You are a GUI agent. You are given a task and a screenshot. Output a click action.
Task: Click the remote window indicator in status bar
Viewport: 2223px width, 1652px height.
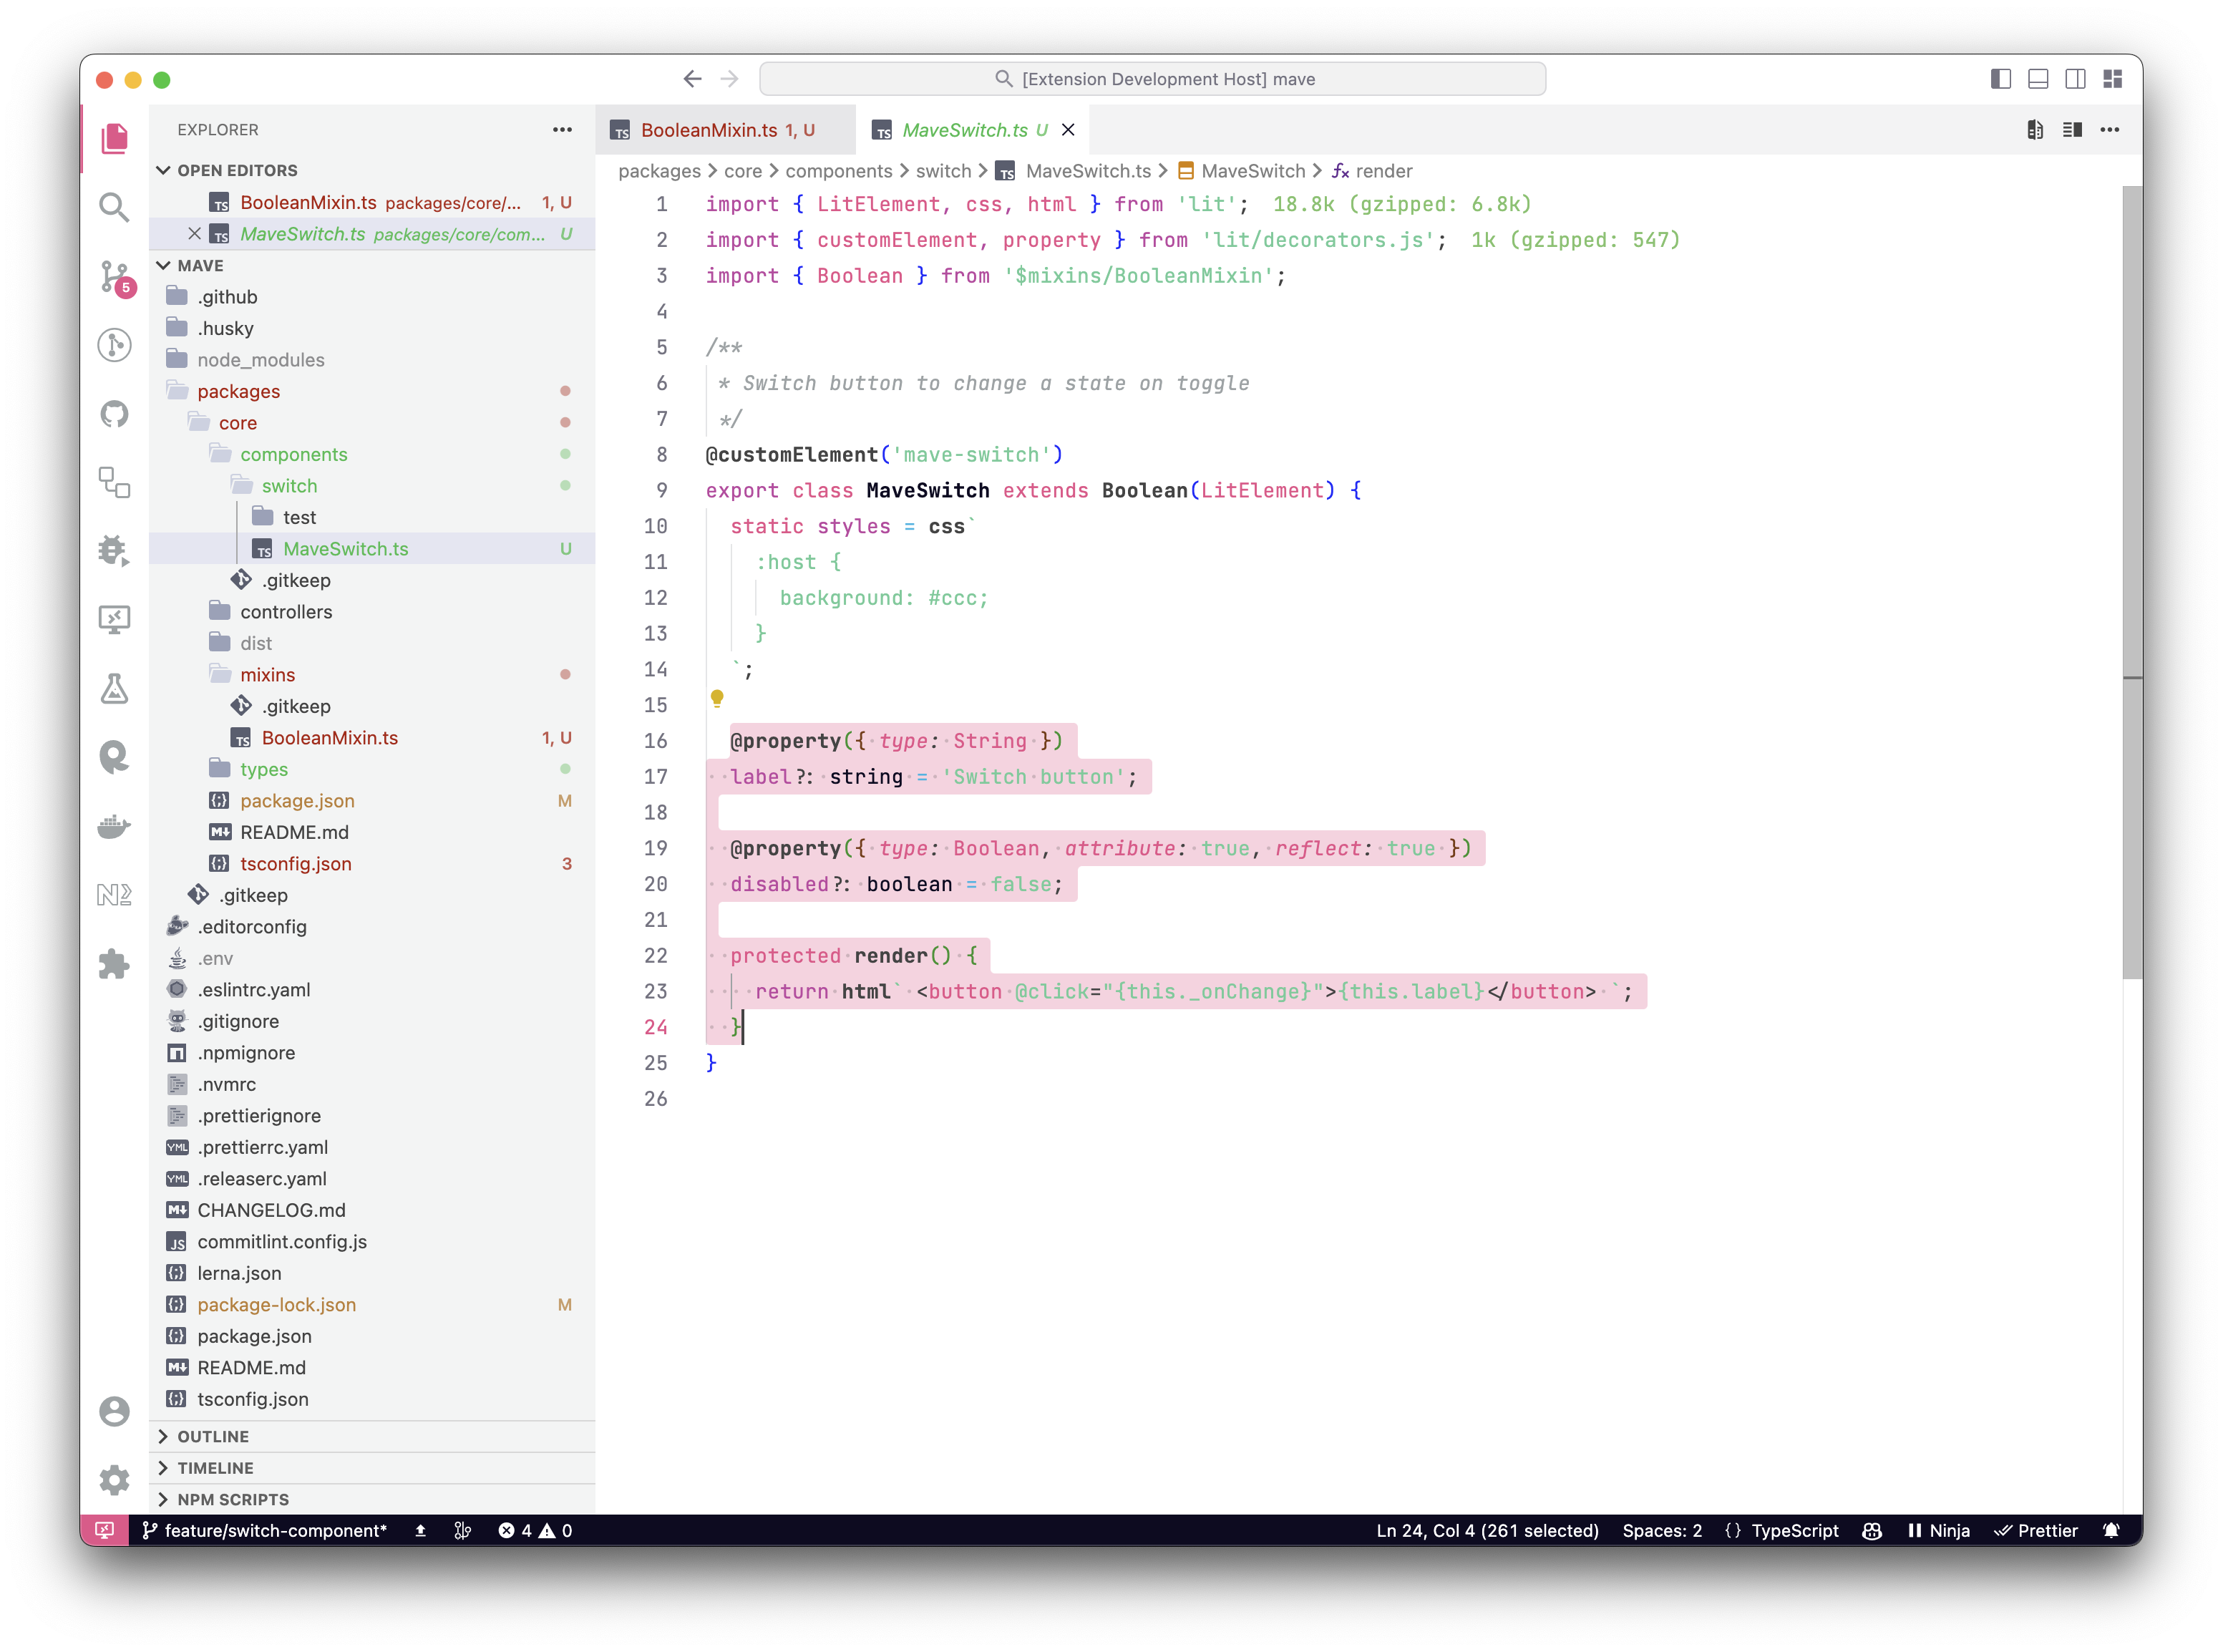pyautogui.click(x=105, y=1530)
